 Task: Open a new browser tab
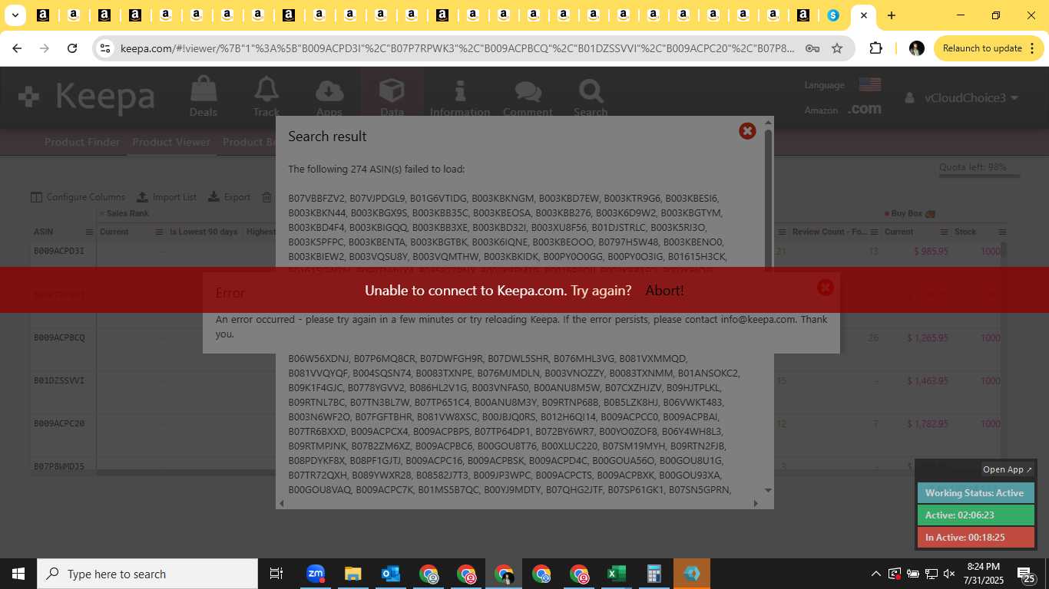coord(891,15)
